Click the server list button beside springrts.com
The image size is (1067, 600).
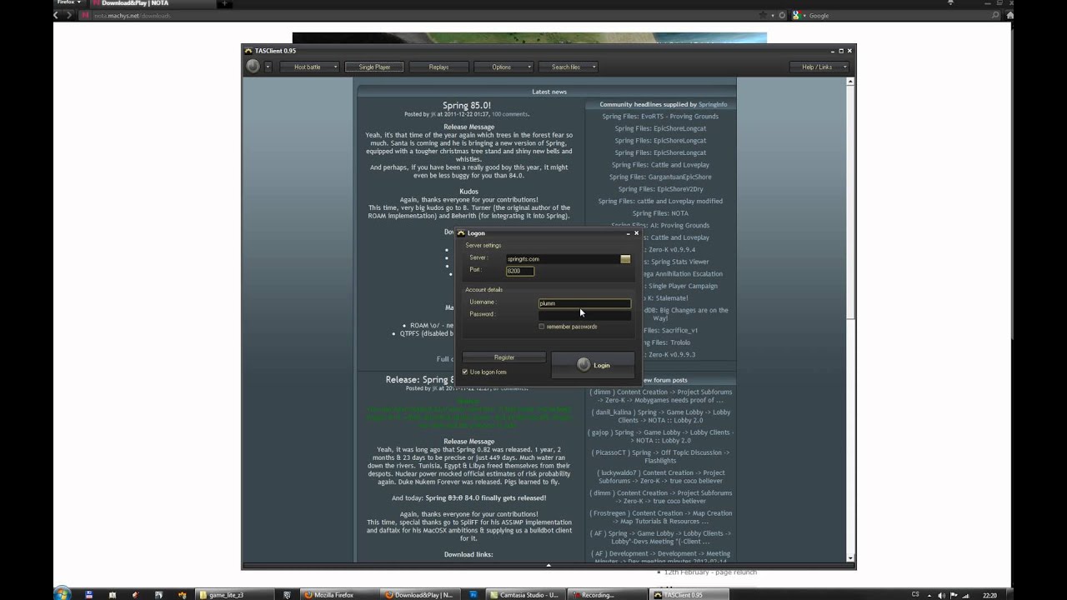point(625,259)
